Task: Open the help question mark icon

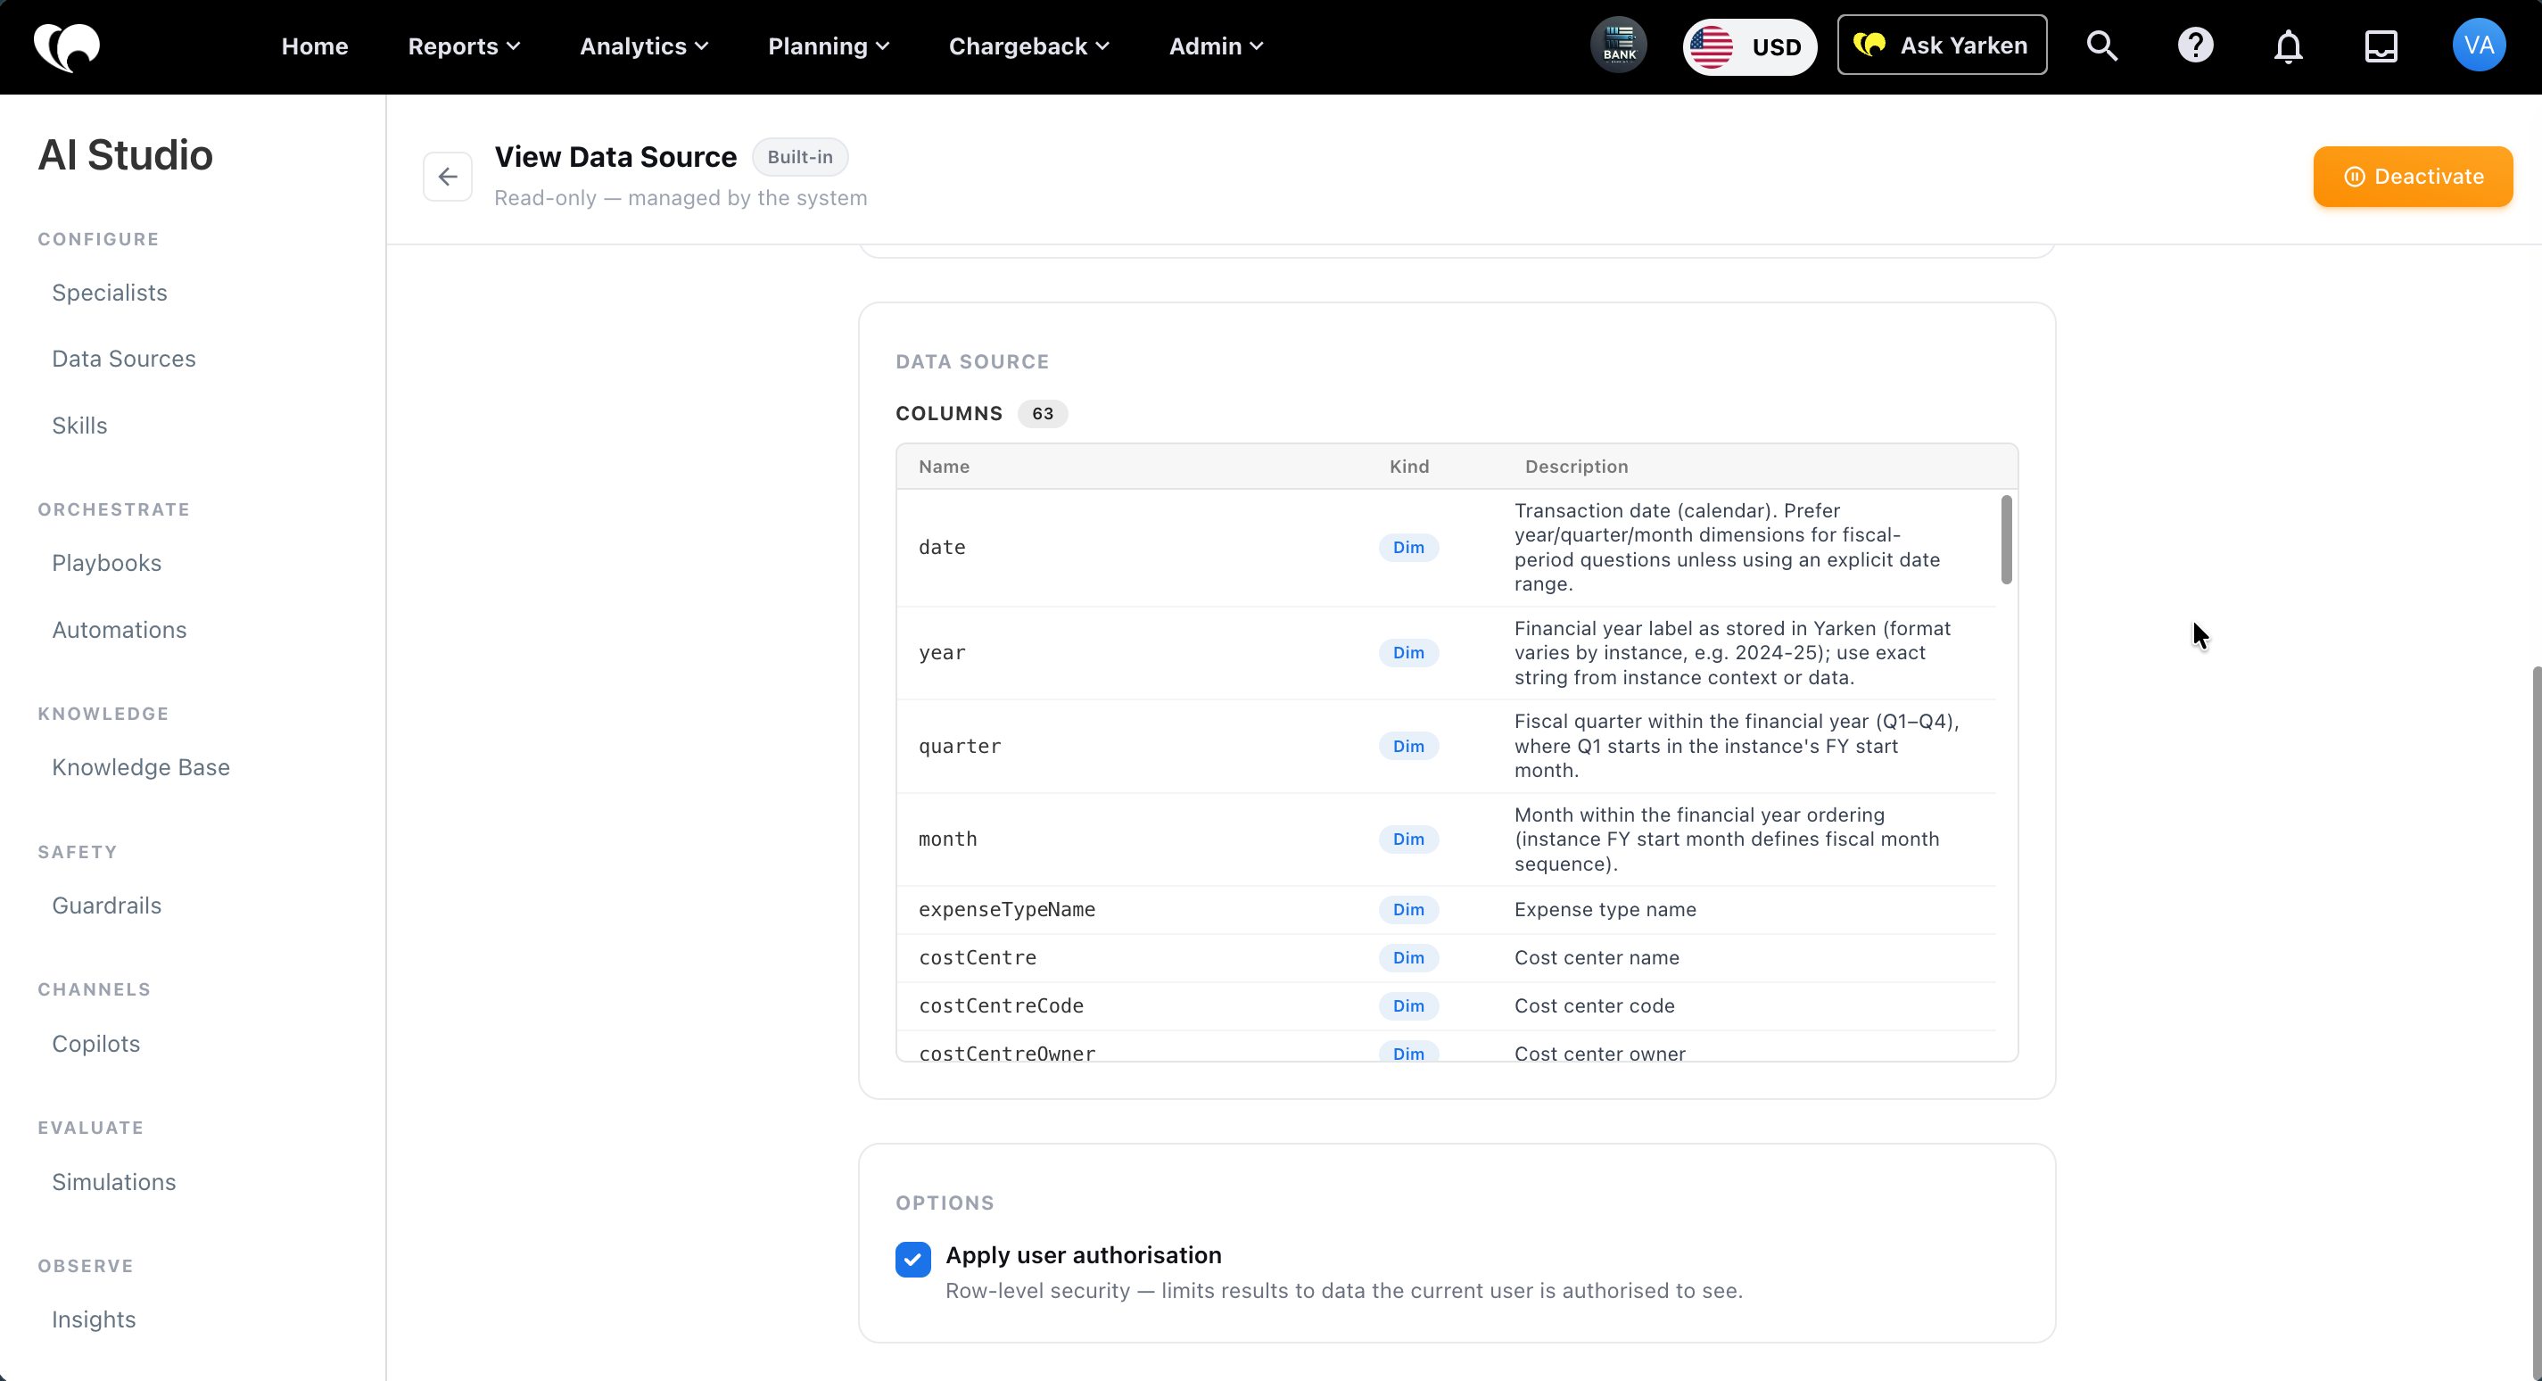Action: coord(2195,45)
